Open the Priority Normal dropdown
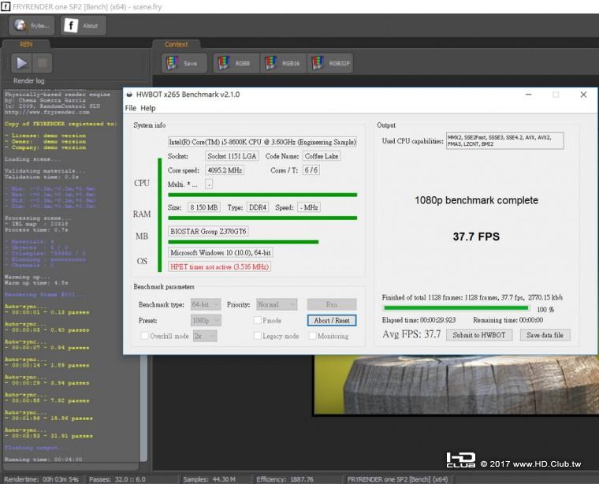This screenshot has width=599, height=484. [277, 304]
